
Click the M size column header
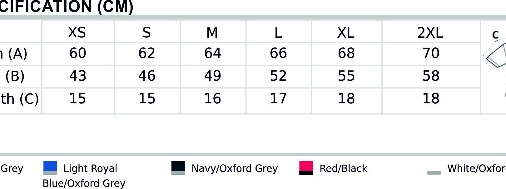click(212, 32)
